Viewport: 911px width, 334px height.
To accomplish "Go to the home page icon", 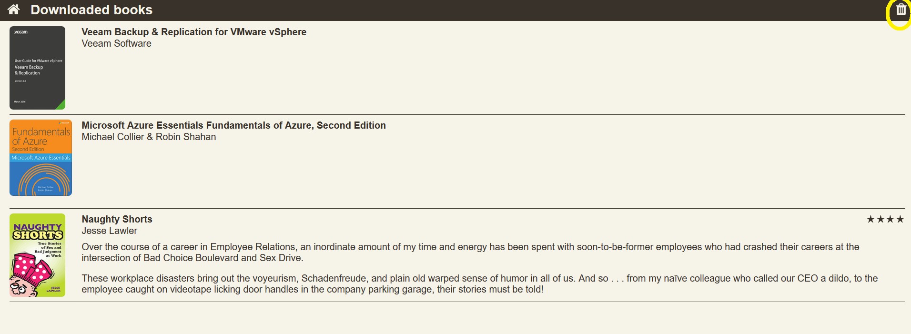I will coord(13,10).
